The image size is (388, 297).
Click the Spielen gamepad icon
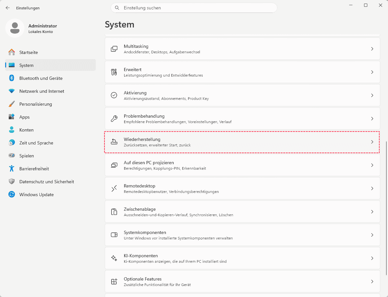(12, 156)
